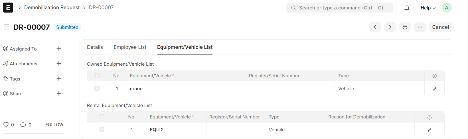
Task: Focus the search or command bar
Action: point(339,8)
